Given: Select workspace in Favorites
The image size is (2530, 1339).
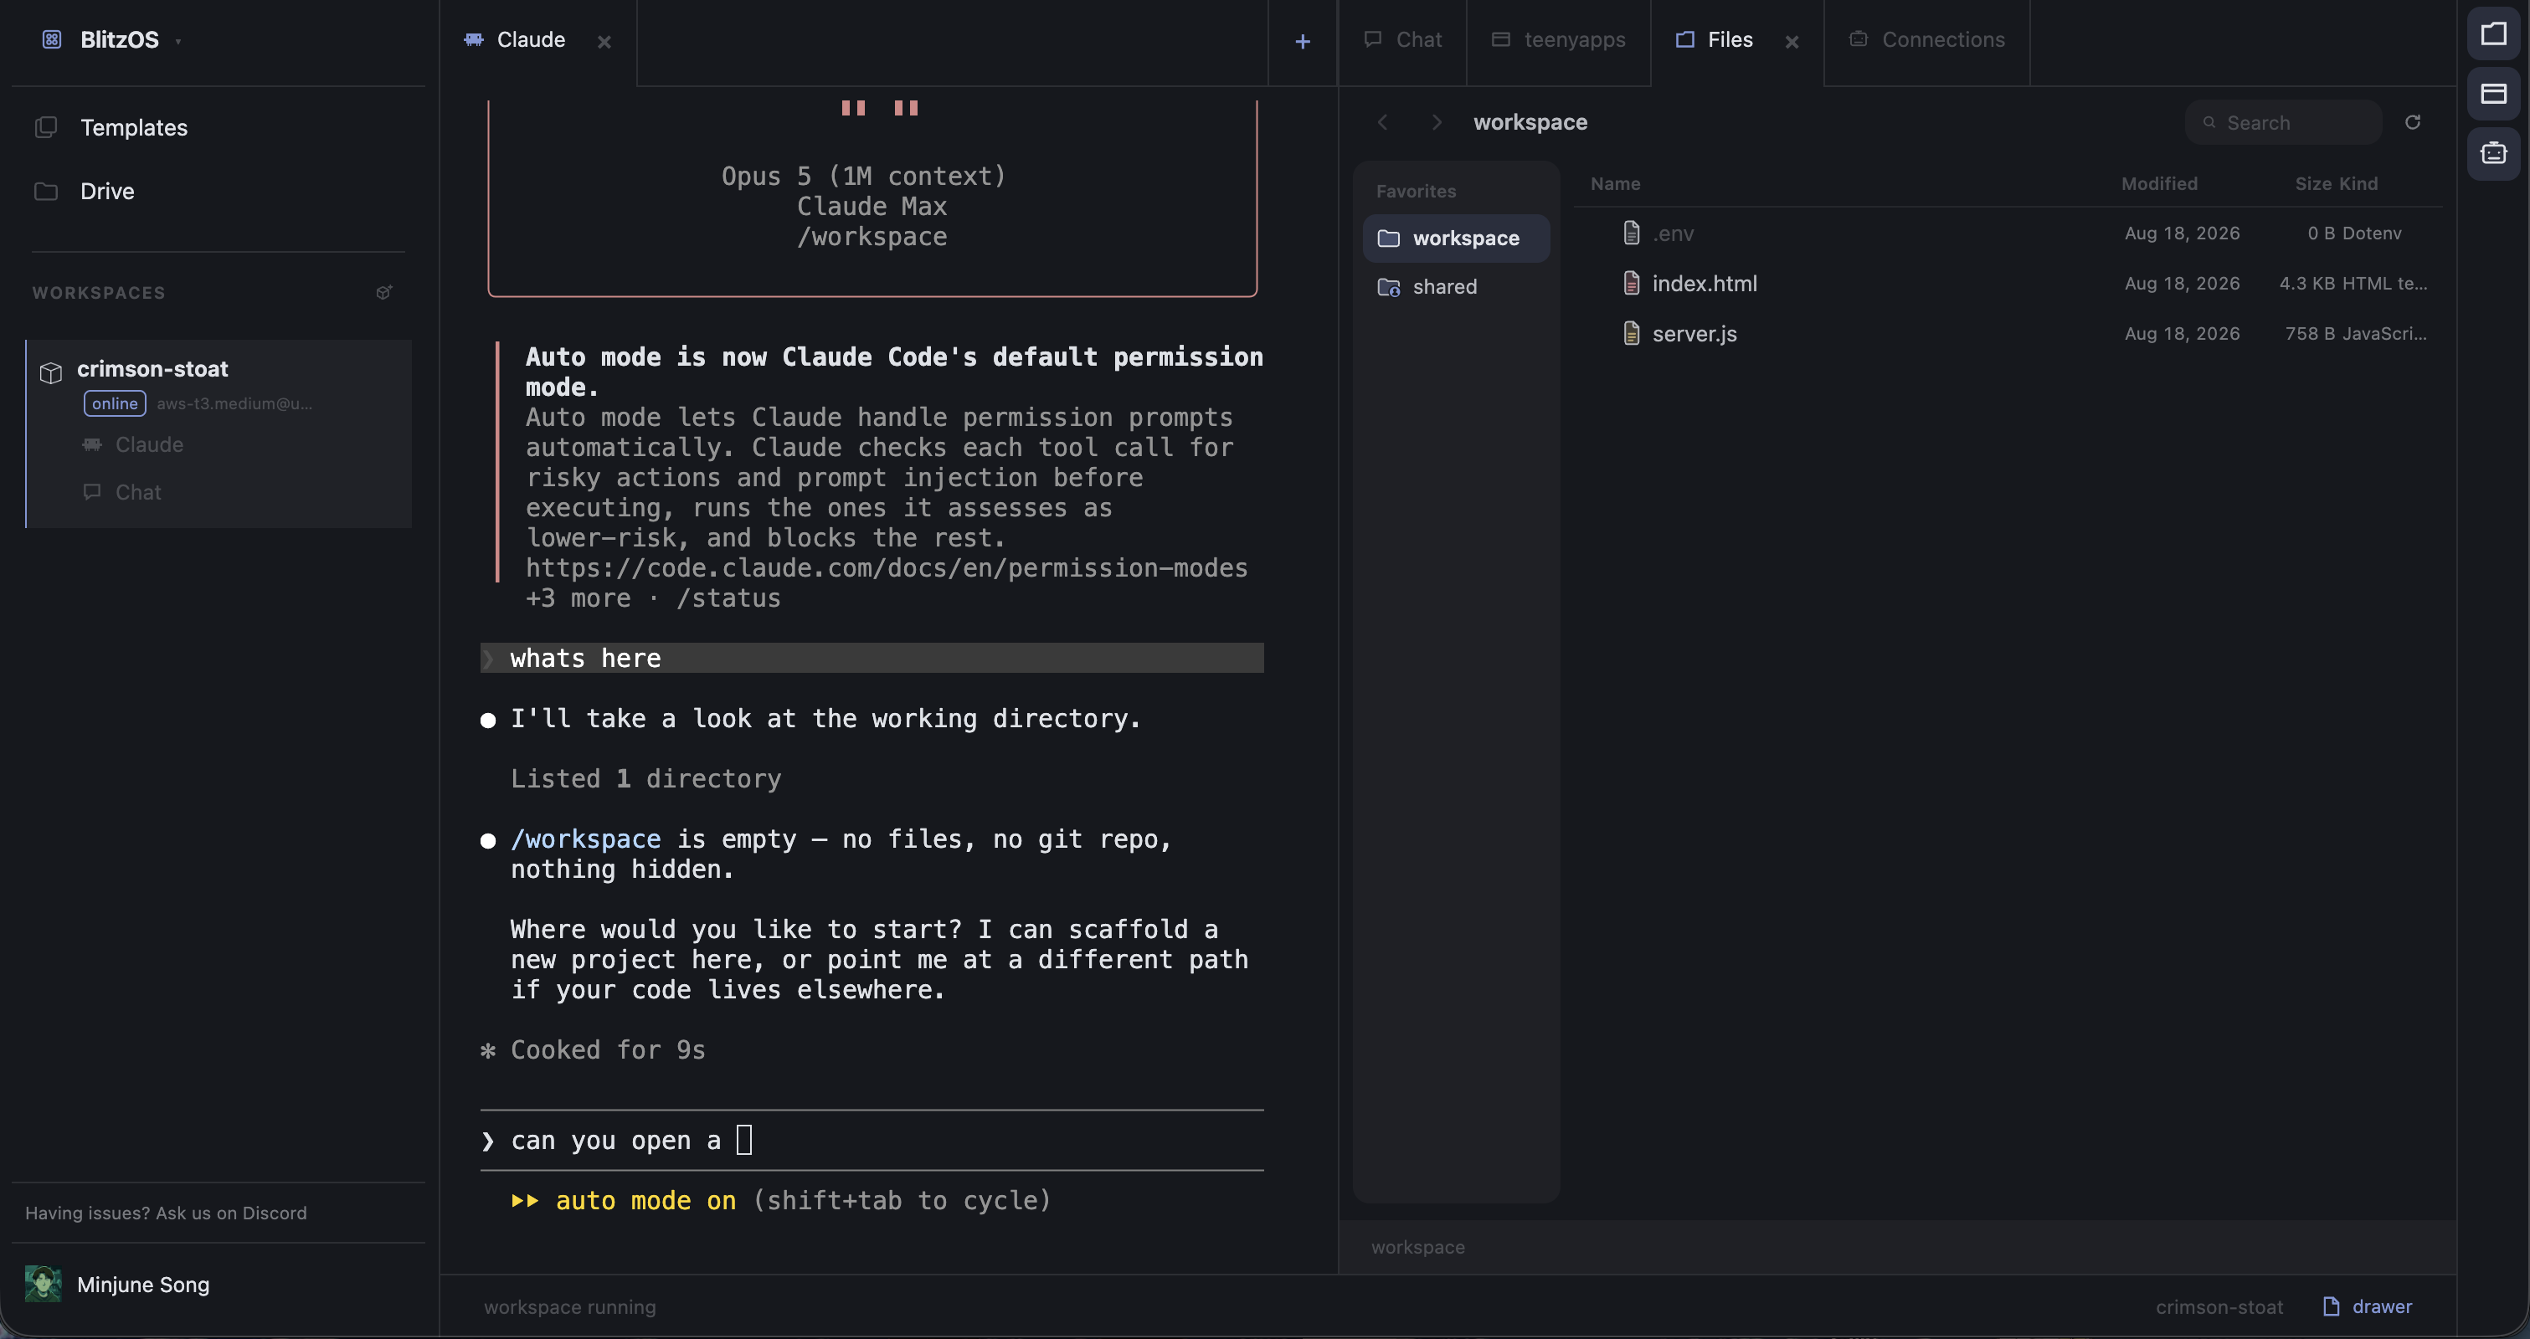Looking at the screenshot, I should point(1457,239).
